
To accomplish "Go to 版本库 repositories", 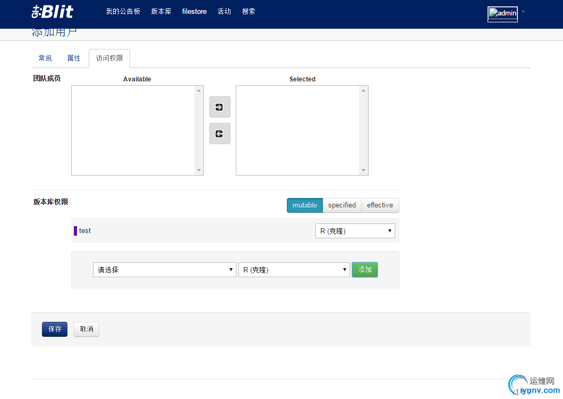I will click(x=161, y=12).
